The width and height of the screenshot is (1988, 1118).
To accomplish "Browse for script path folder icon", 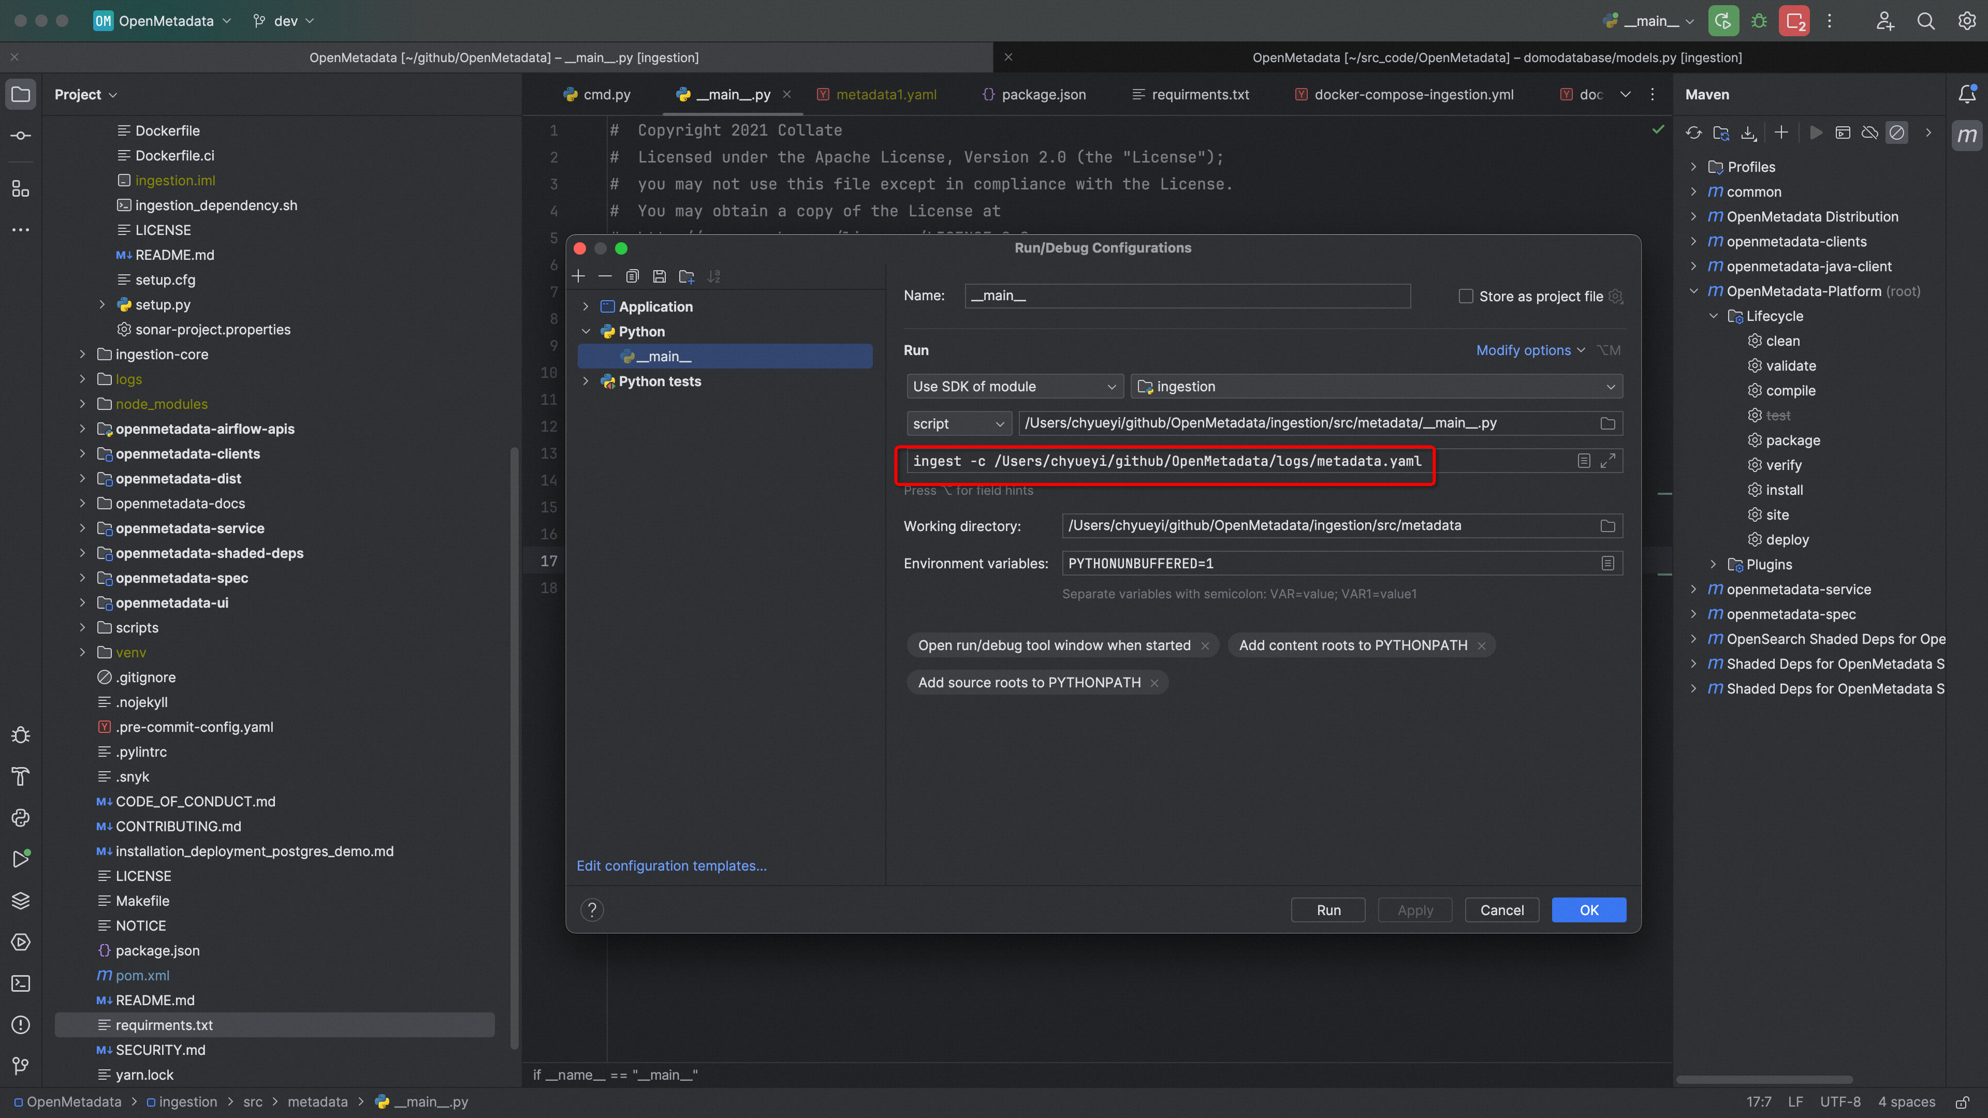I will [1607, 423].
